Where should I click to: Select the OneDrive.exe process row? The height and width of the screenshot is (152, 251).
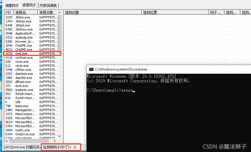[x=31, y=134]
